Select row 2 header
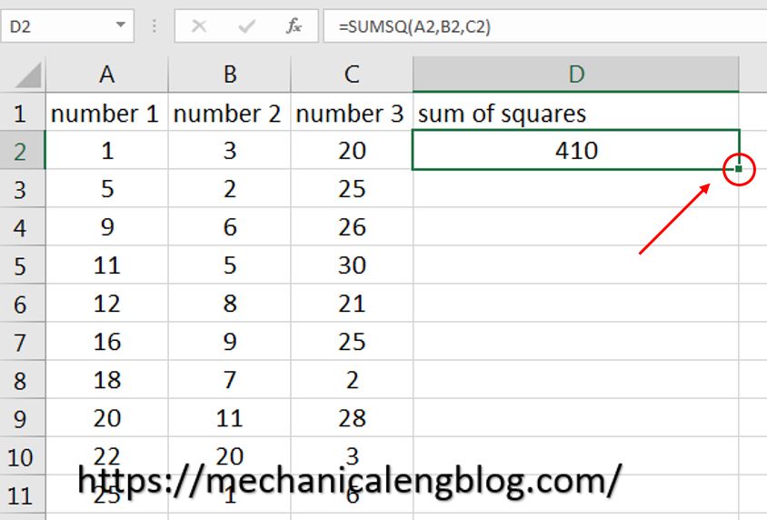The image size is (767, 520). (x=22, y=151)
